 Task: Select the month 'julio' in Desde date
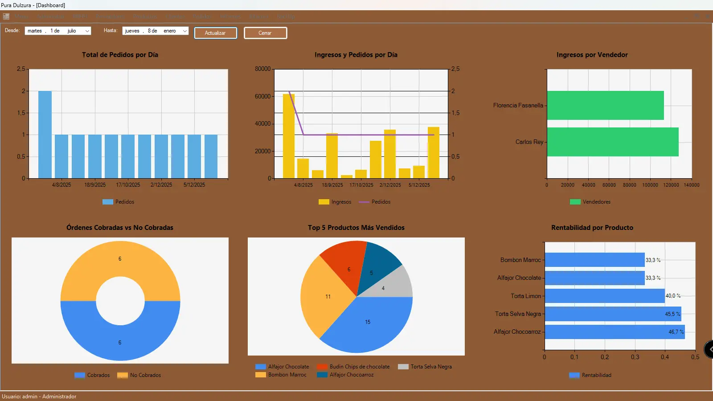pyautogui.click(x=72, y=31)
